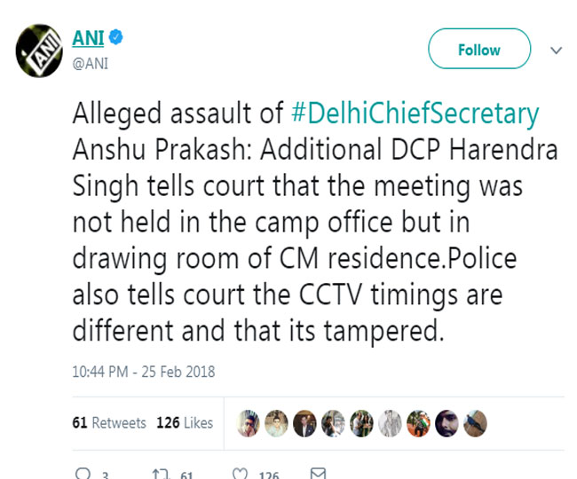577x479 pixels.
Task: Click the reply speech bubble icon
Action: tap(83, 475)
